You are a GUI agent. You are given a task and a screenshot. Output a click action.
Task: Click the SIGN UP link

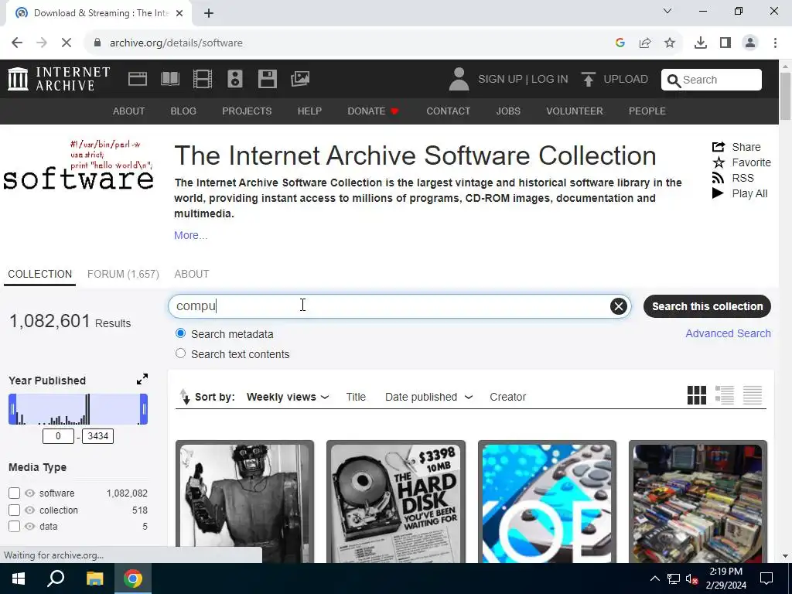click(x=500, y=80)
